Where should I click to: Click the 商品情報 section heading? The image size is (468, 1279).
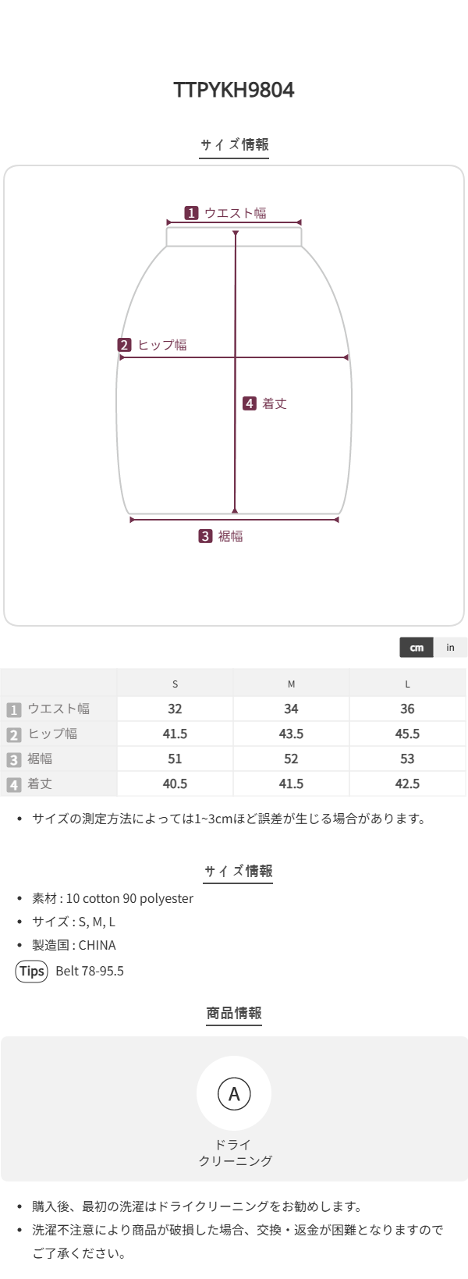tap(234, 1013)
